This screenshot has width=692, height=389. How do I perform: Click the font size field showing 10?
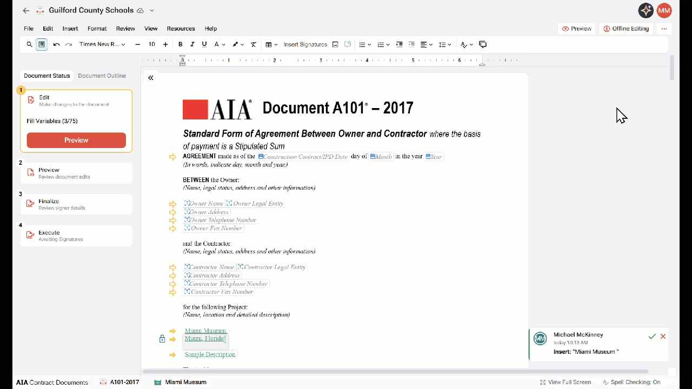(152, 45)
